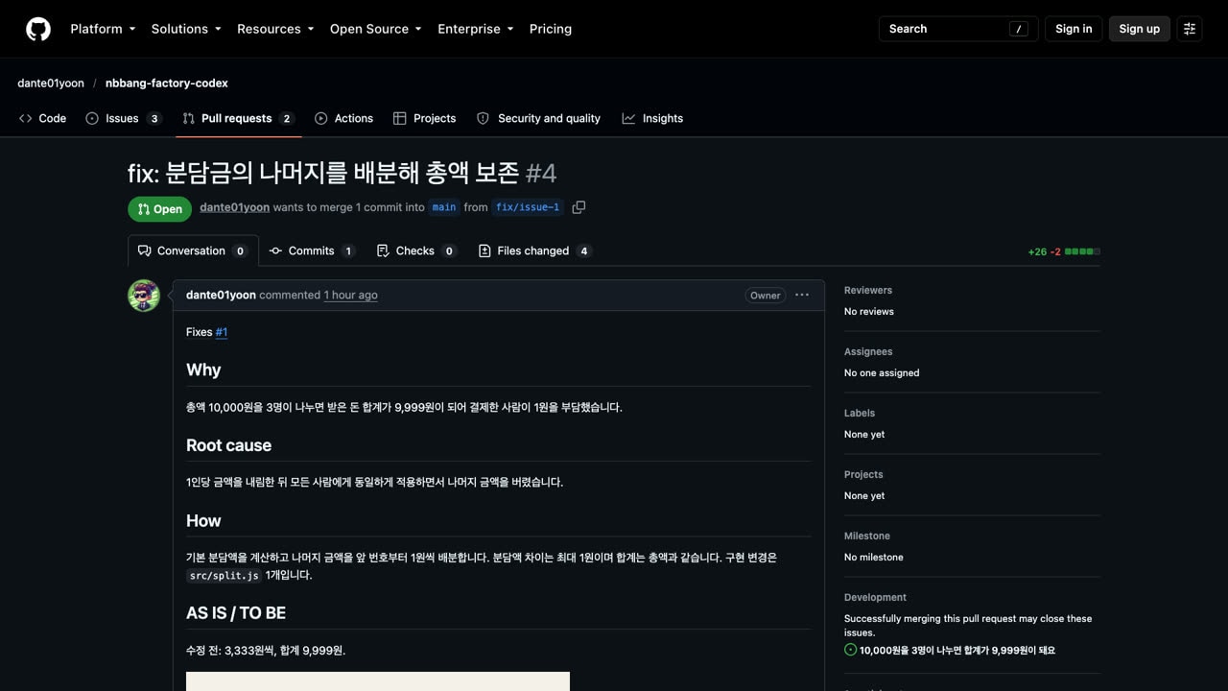1228x691 pixels.
Task: Open the Projects tab
Action: pyautogui.click(x=424, y=118)
